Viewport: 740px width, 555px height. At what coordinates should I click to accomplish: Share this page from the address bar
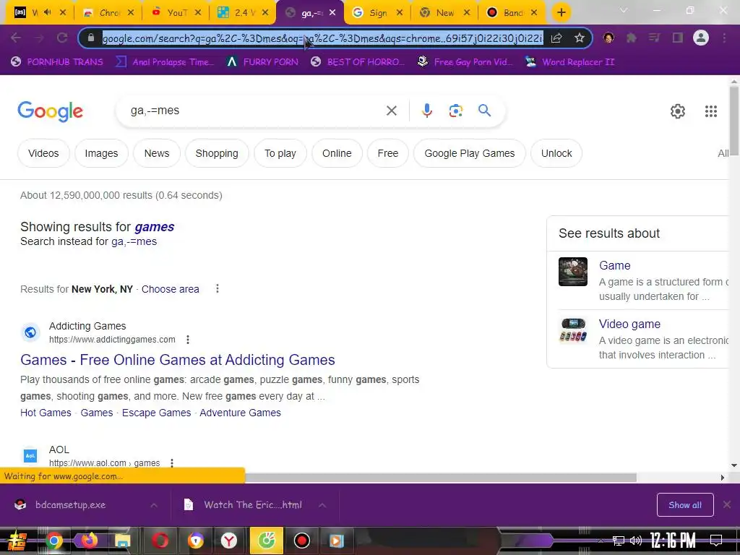[x=556, y=38]
